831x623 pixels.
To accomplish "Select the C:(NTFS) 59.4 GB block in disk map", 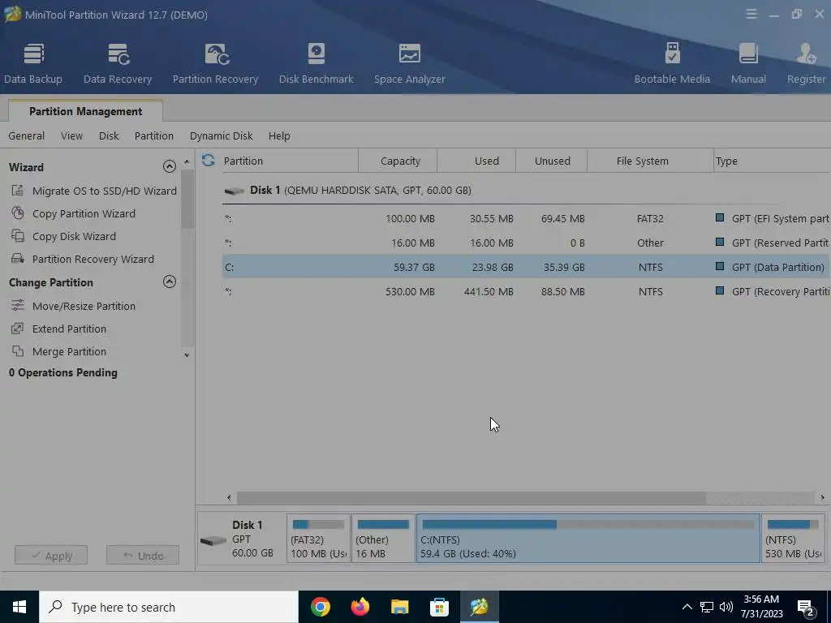I will 588,539.
